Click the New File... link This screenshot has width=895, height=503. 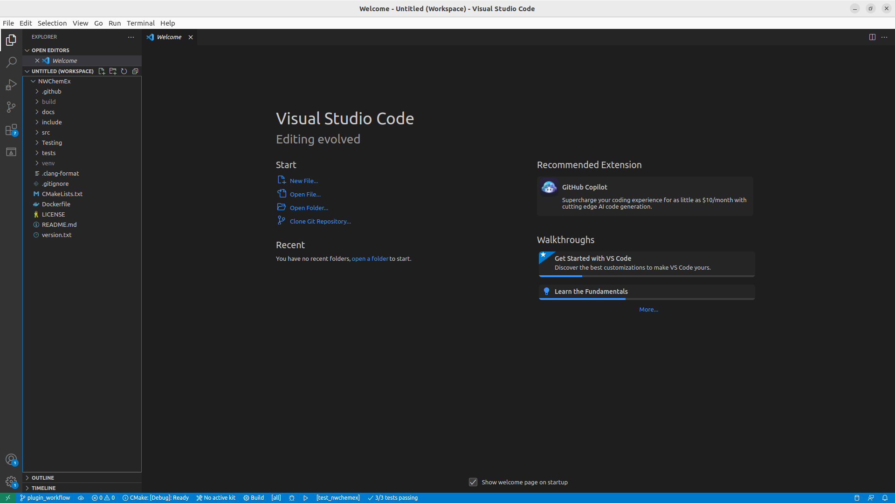(304, 181)
